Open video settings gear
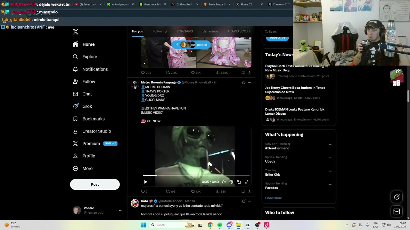Screen dimensions: 410x230 tap(231, 182)
